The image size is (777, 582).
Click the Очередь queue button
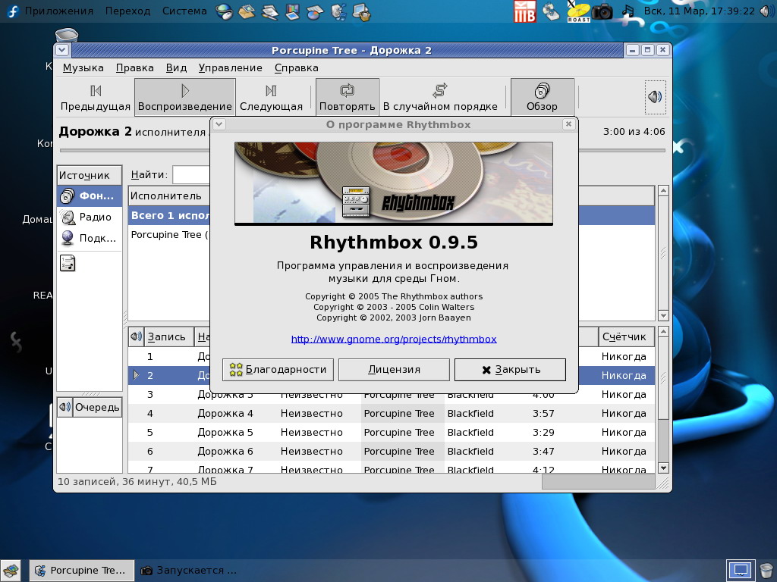tap(97, 407)
